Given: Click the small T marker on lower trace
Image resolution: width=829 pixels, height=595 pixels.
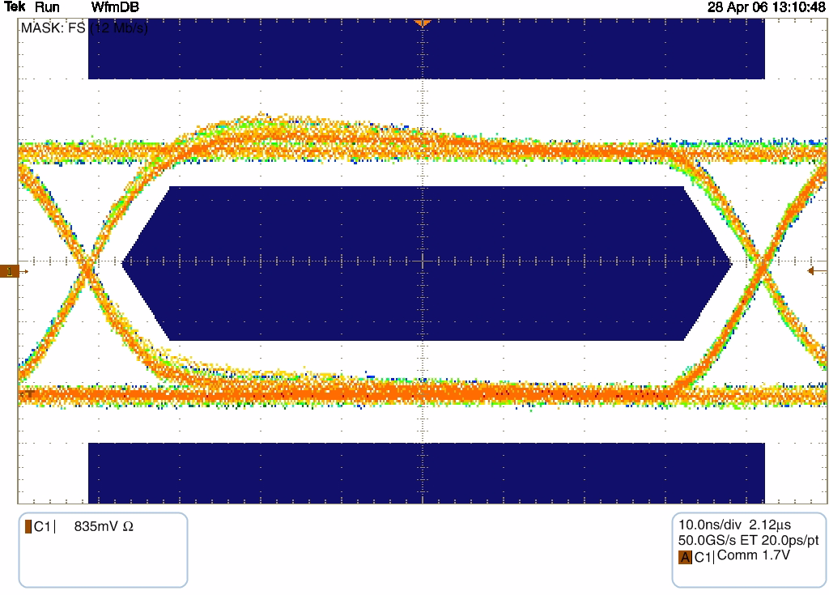Looking at the screenshot, I should (x=30, y=394).
